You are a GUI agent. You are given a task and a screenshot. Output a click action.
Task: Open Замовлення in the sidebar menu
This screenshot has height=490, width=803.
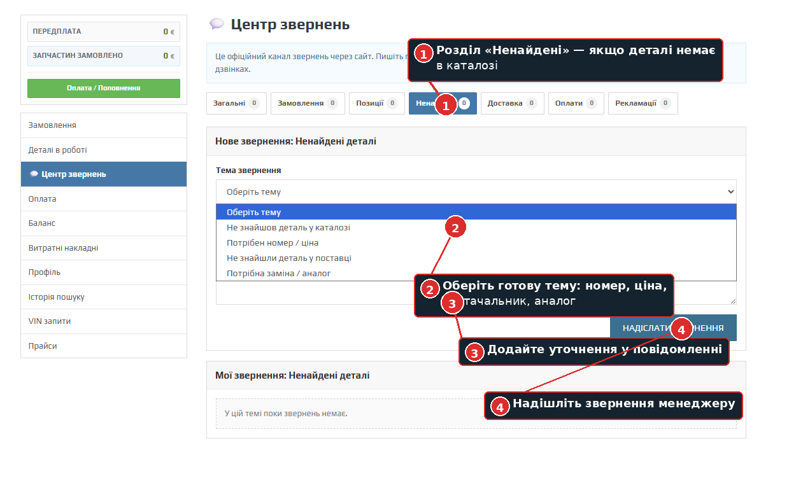click(x=104, y=125)
